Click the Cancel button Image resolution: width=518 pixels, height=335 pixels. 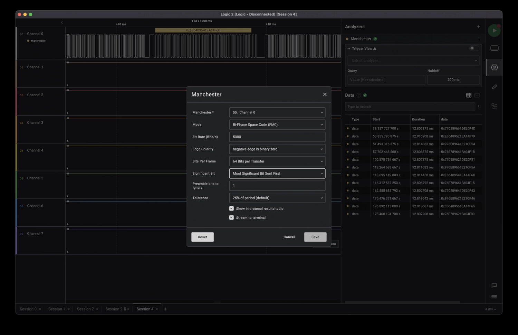pos(289,237)
